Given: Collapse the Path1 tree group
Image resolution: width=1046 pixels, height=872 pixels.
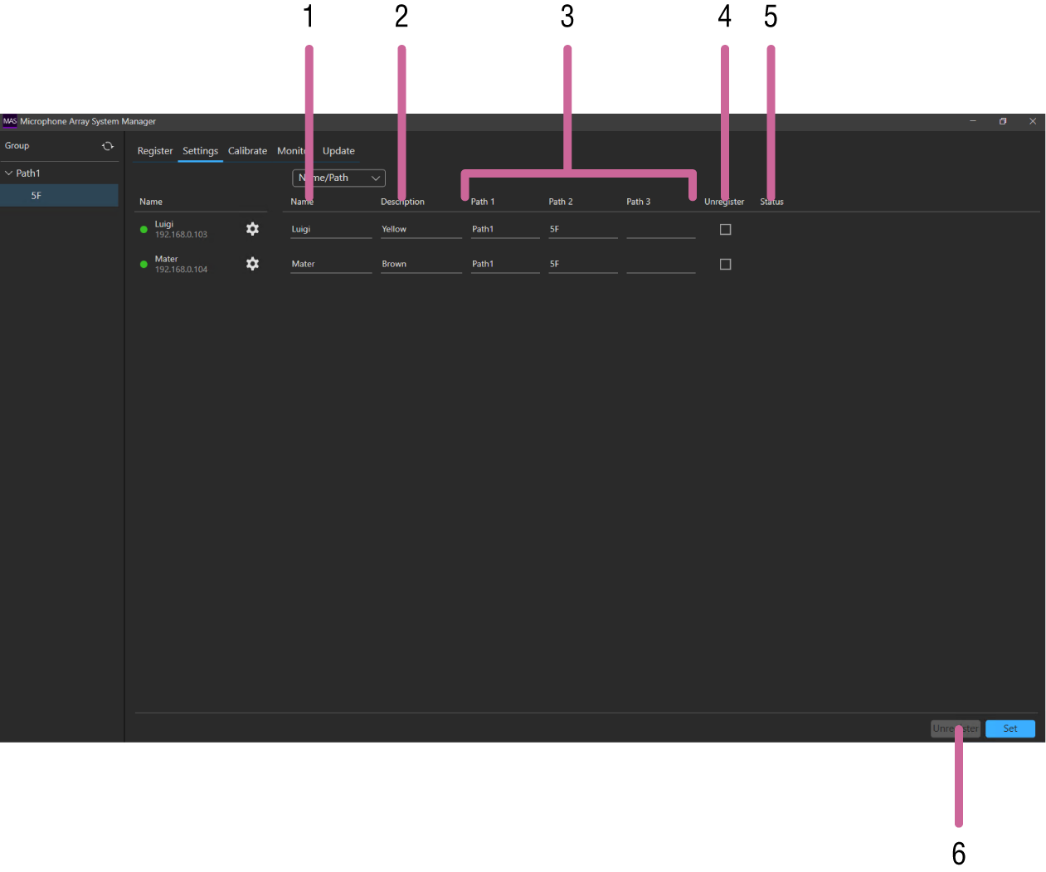Looking at the screenshot, I should click(x=9, y=173).
